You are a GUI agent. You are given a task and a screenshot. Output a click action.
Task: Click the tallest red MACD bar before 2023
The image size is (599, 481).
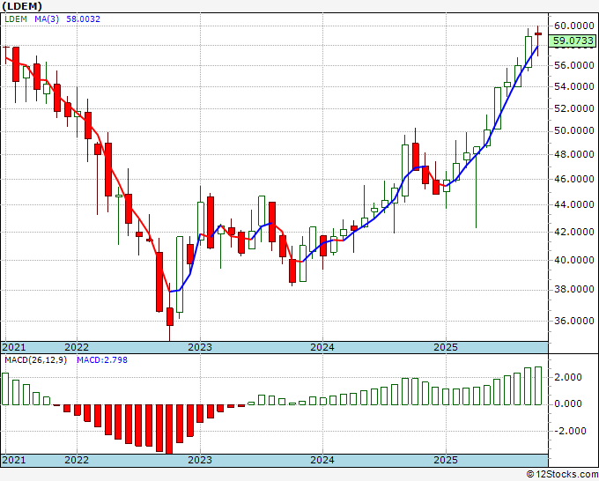[x=170, y=429]
